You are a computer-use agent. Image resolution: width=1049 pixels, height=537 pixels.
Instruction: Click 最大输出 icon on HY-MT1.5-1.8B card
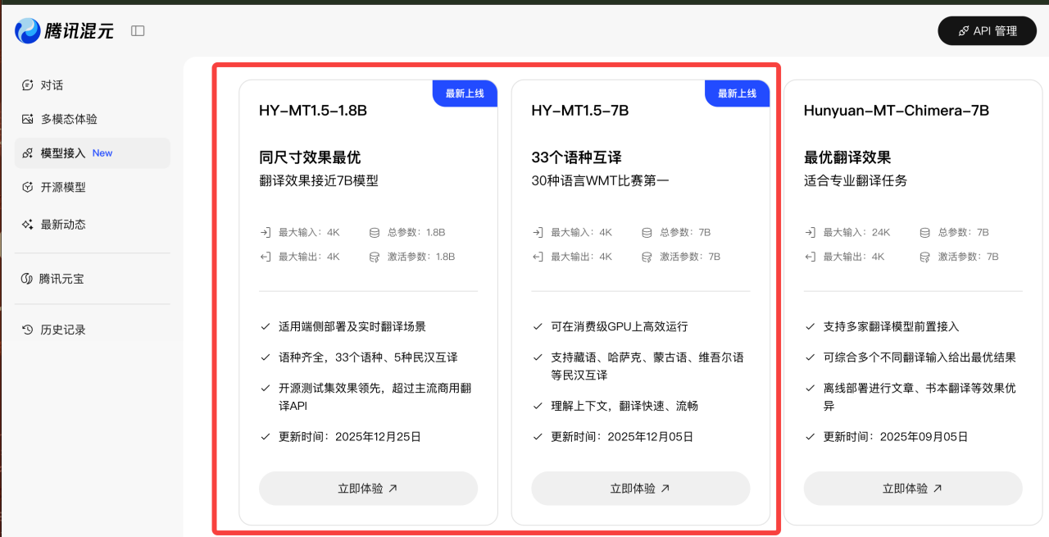tap(265, 257)
